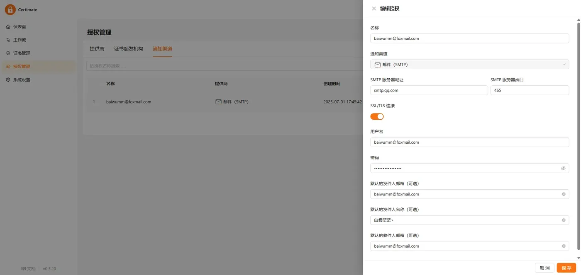The height and width of the screenshot is (275, 581).
Task: Clear the 默认的发件人名称 field
Action: (564, 220)
